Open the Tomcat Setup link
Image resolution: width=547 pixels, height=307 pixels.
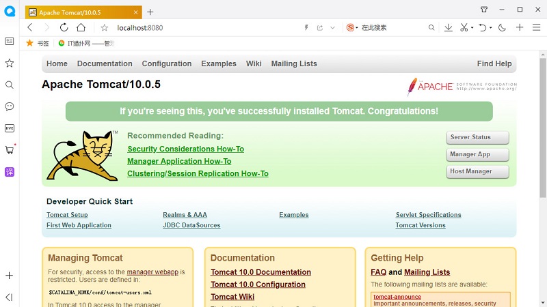coord(67,215)
